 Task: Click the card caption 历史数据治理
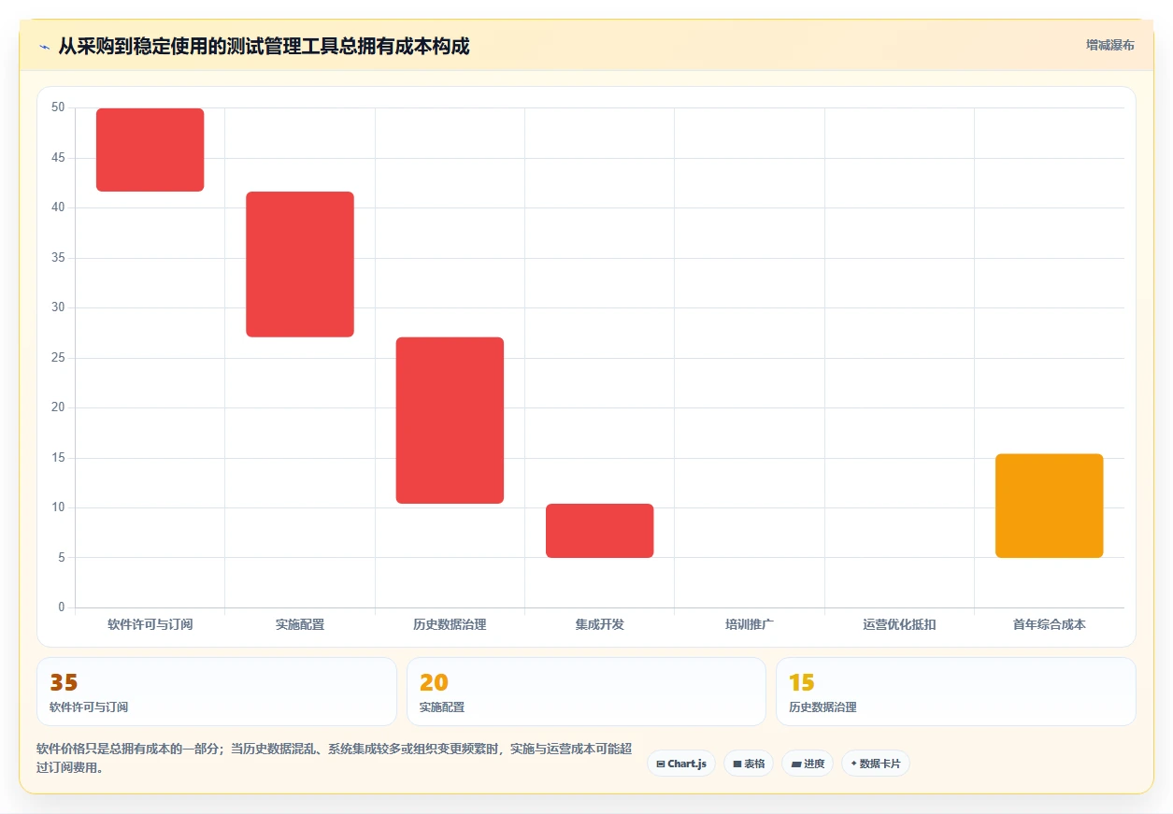[x=823, y=707]
